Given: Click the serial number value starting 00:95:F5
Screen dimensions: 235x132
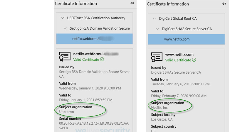Looking at the screenshot, I should [x=94, y=126].
